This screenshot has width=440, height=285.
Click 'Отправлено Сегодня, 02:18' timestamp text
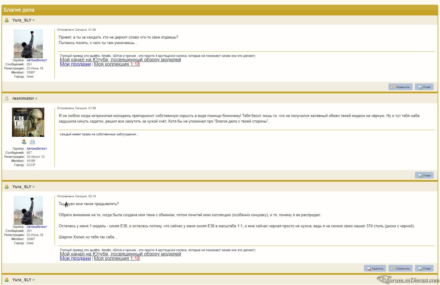(x=76, y=196)
